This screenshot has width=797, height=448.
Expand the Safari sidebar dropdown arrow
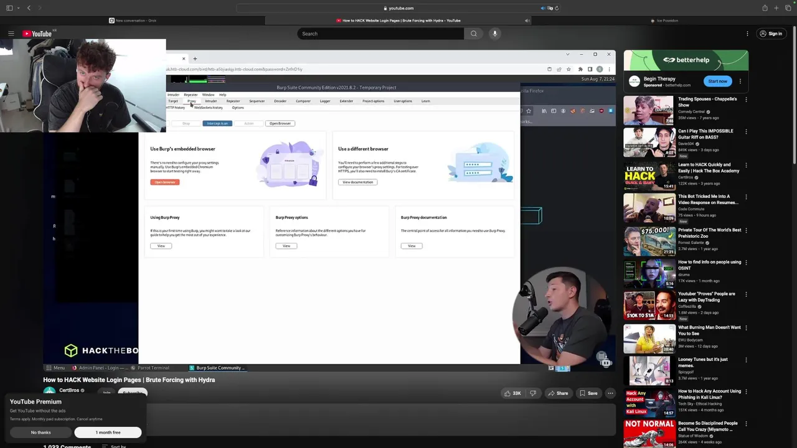(18, 8)
